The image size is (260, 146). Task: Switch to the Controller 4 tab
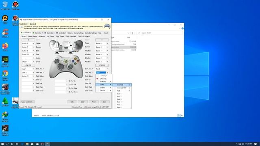tap(61, 33)
